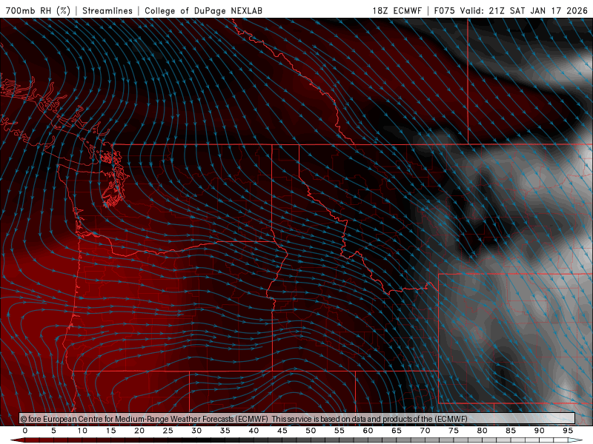
Task: Click the humidity color bar legend
Action: [x=297, y=440]
